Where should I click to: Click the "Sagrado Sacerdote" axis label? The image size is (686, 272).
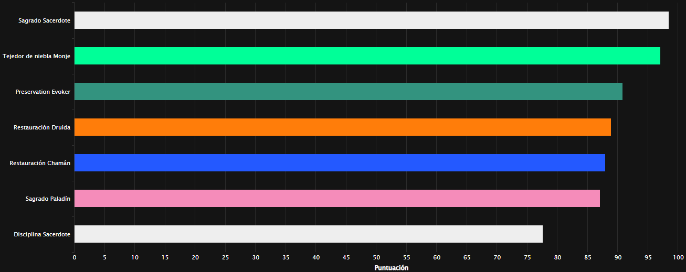point(44,20)
